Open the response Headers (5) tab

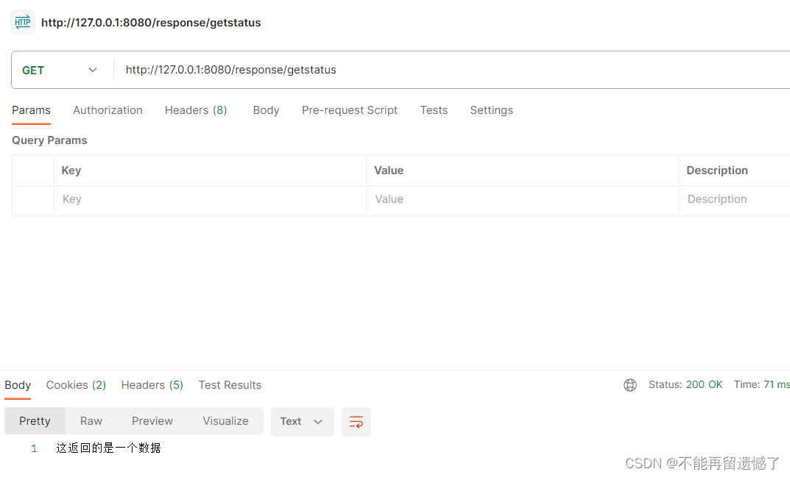pos(152,385)
